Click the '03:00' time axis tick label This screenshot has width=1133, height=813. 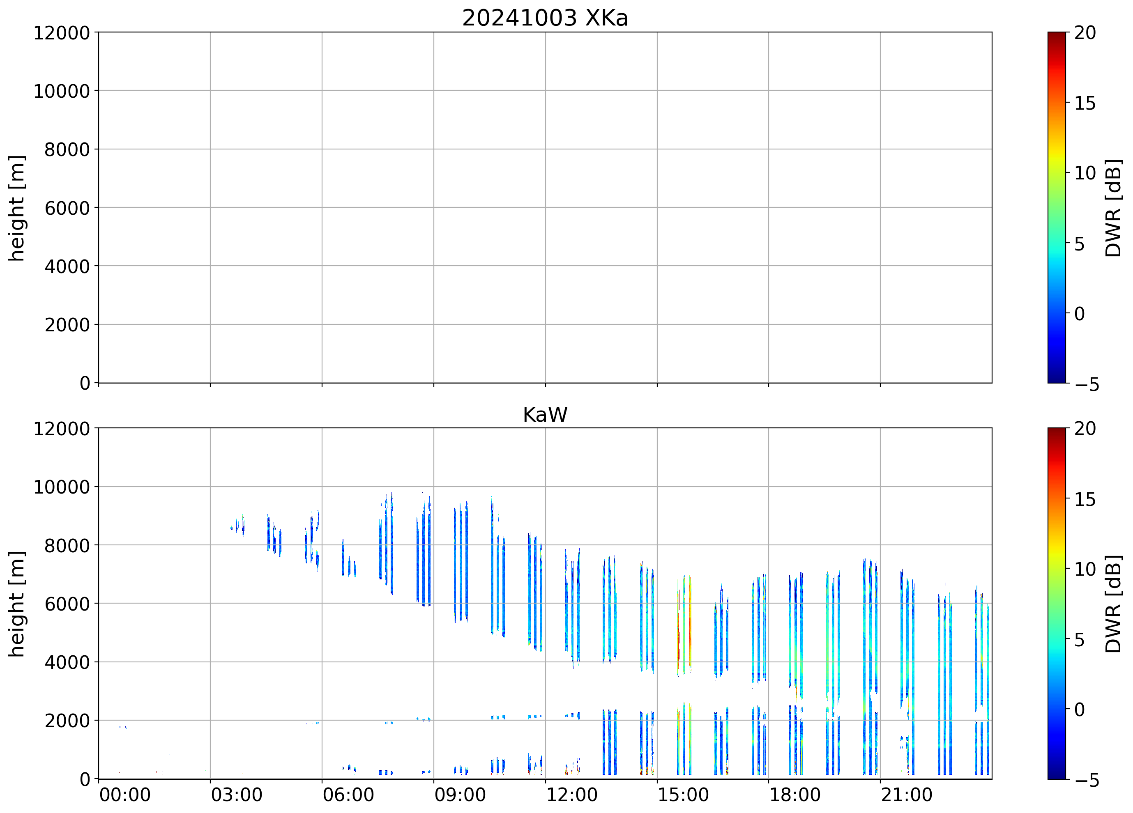tap(236, 795)
